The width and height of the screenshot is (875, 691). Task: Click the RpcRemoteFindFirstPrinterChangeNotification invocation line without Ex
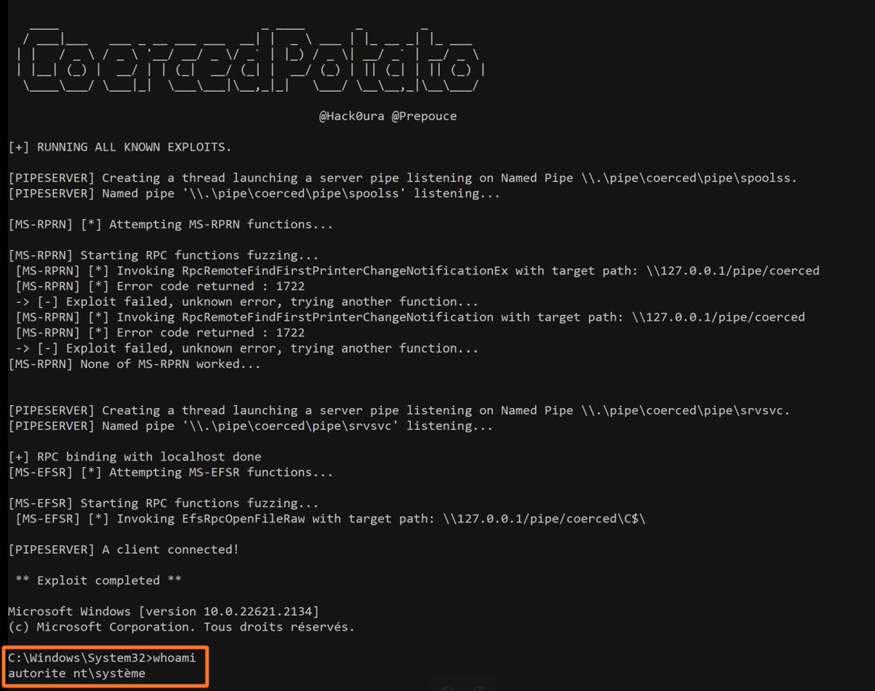[410, 317]
